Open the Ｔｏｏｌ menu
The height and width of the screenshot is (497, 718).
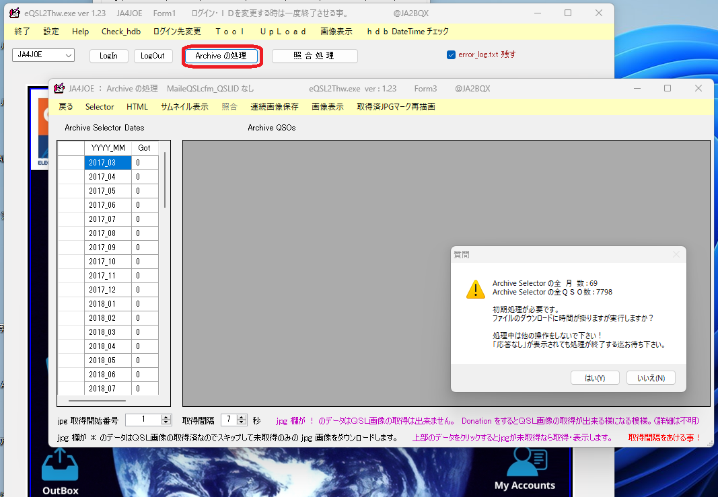coord(229,31)
